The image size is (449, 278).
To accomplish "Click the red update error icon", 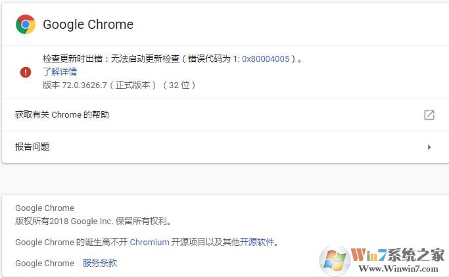I will [x=26, y=72].
